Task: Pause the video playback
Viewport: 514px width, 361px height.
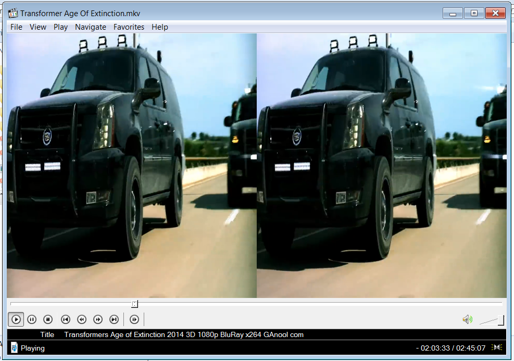Action: pos(32,319)
